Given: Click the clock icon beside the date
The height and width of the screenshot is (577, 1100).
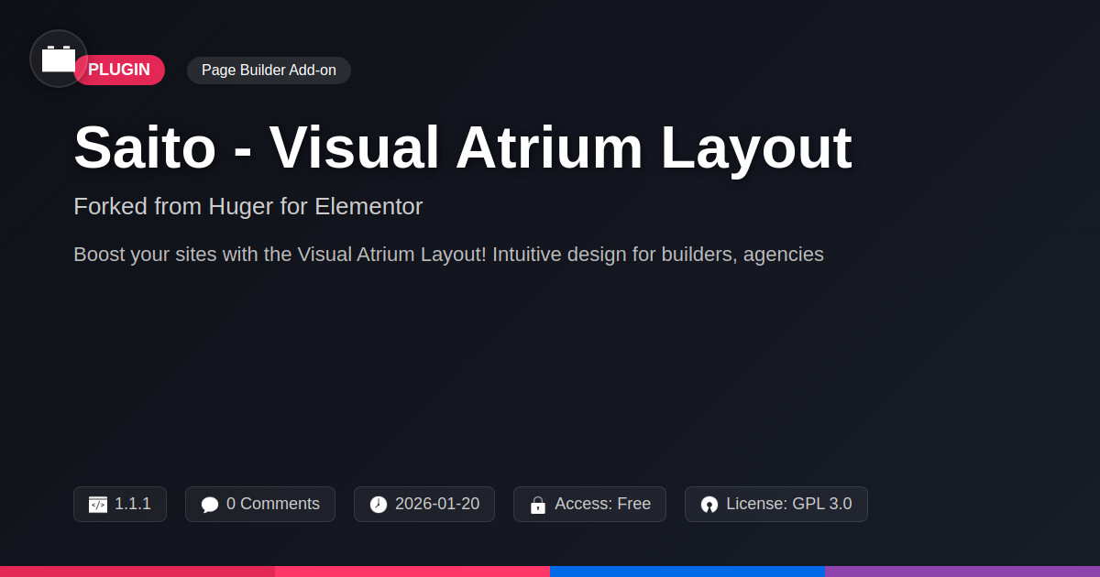Looking at the screenshot, I should [x=379, y=505].
